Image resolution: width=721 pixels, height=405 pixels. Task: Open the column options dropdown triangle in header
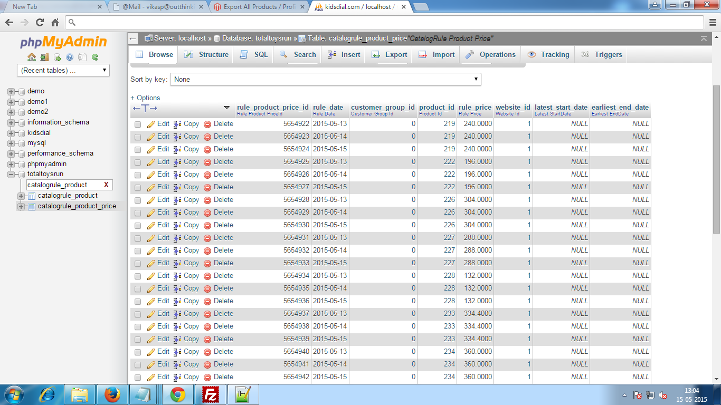226,108
